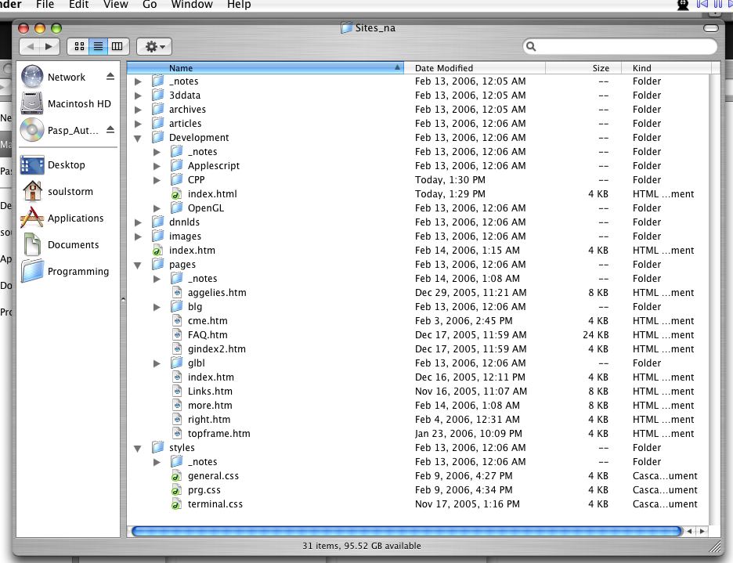Click the horizontal scroll right arrow
This screenshot has width=733, height=563.
tap(702, 531)
